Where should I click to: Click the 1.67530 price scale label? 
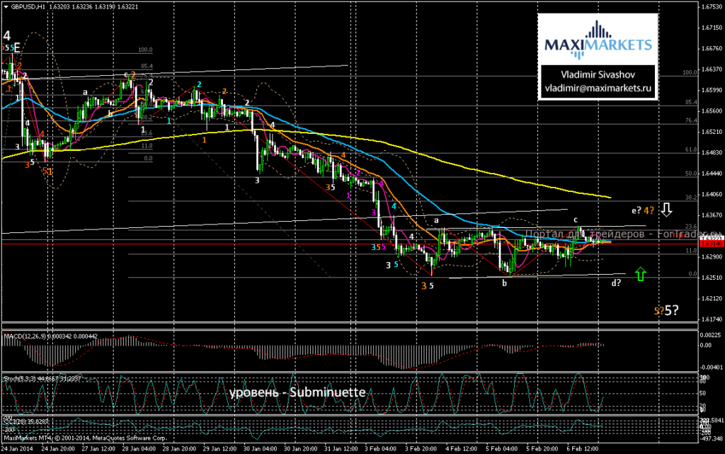click(x=712, y=7)
